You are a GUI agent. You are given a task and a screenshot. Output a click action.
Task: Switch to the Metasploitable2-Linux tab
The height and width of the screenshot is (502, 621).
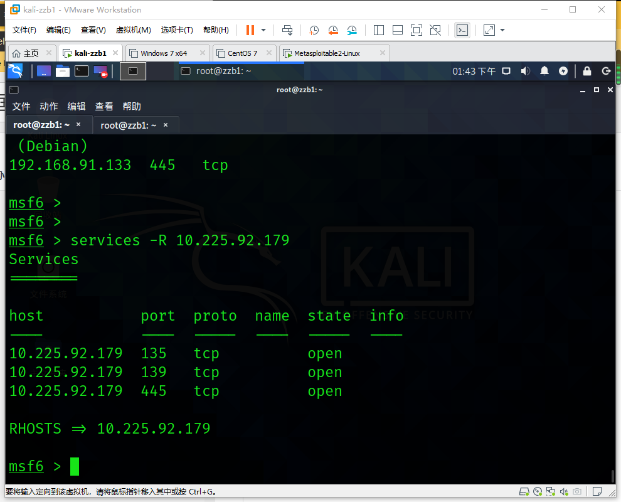[x=327, y=53]
